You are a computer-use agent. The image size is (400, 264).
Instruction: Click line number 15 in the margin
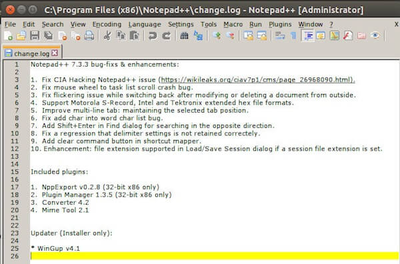click(x=15, y=171)
